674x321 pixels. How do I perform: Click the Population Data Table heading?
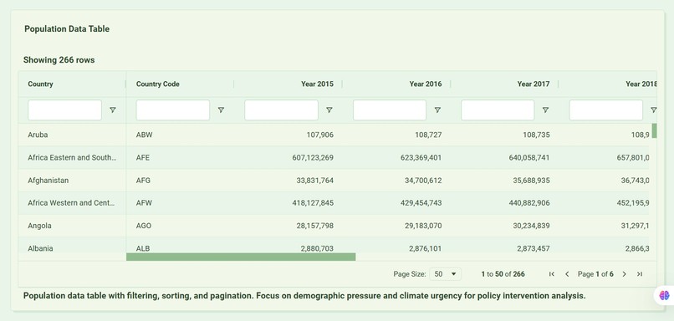click(67, 28)
